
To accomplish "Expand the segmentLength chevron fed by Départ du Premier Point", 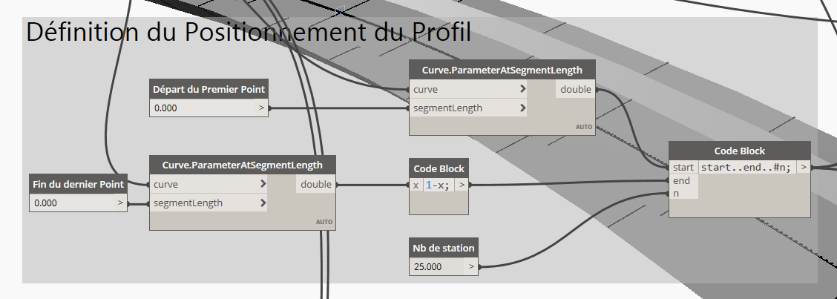I will tap(523, 108).
